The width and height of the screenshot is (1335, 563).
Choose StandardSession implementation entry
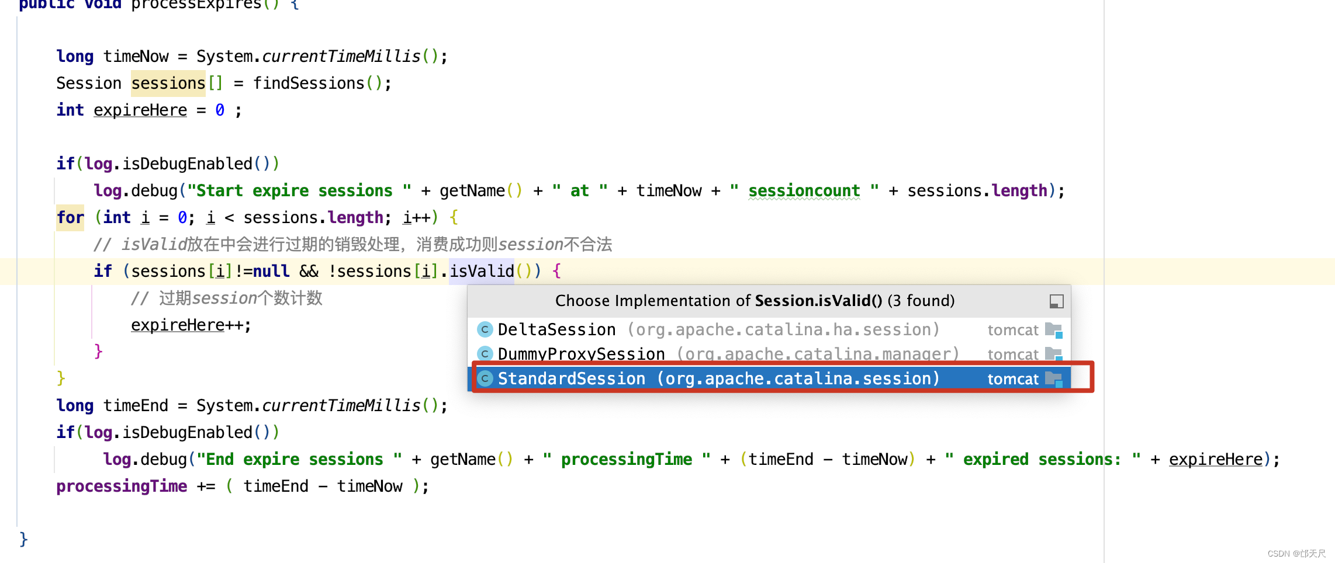(769, 378)
